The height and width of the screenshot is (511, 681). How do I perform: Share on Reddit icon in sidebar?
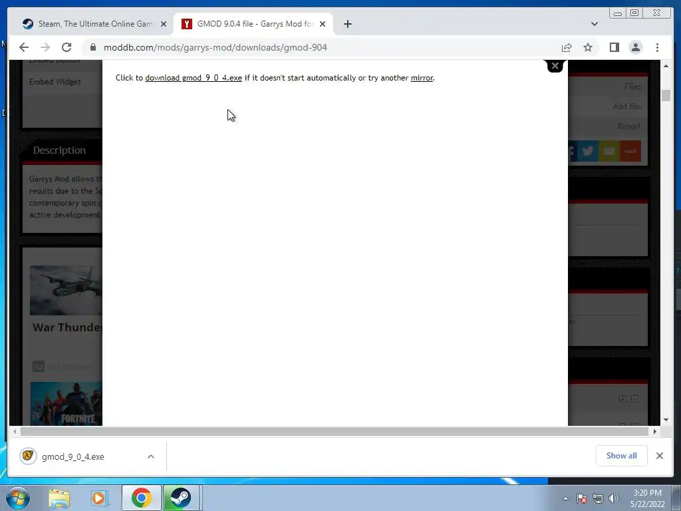click(x=630, y=151)
